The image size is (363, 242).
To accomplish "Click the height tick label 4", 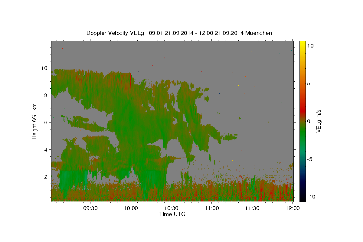I will click(46, 150).
